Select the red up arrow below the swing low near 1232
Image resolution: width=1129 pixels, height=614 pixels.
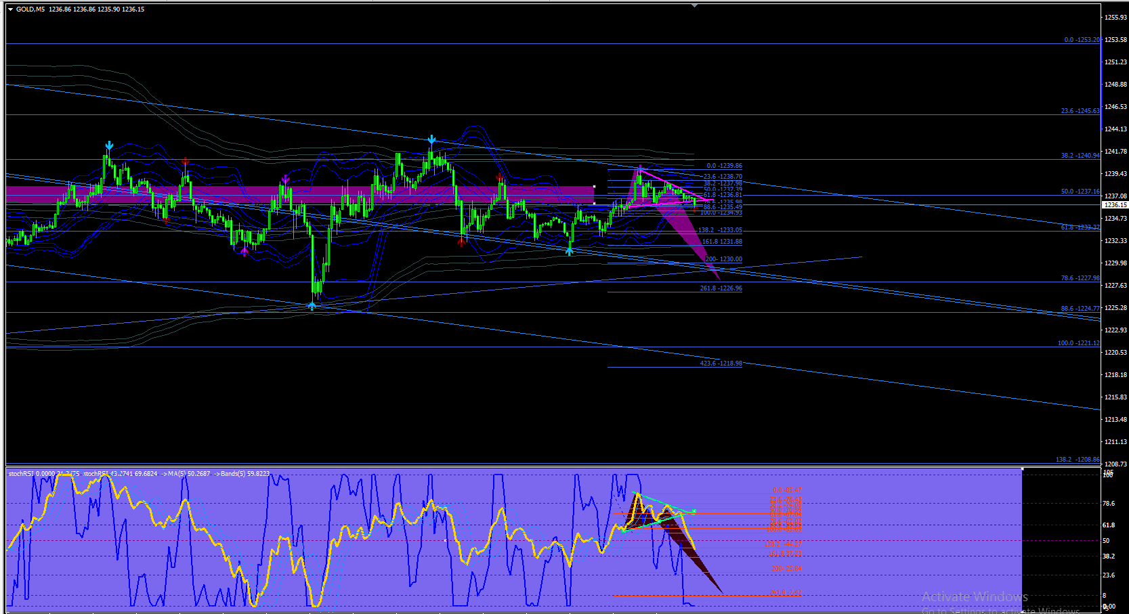(x=462, y=242)
